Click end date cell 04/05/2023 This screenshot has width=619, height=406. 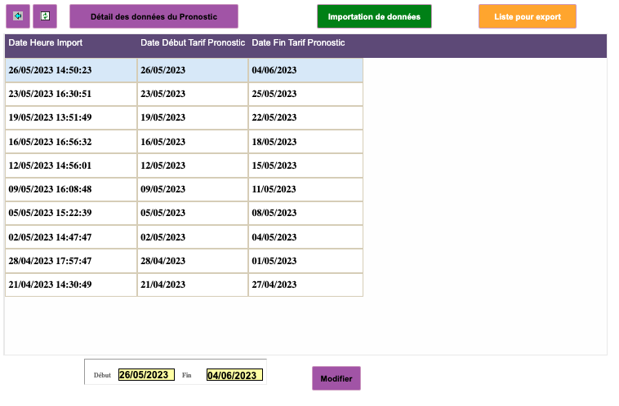306,237
